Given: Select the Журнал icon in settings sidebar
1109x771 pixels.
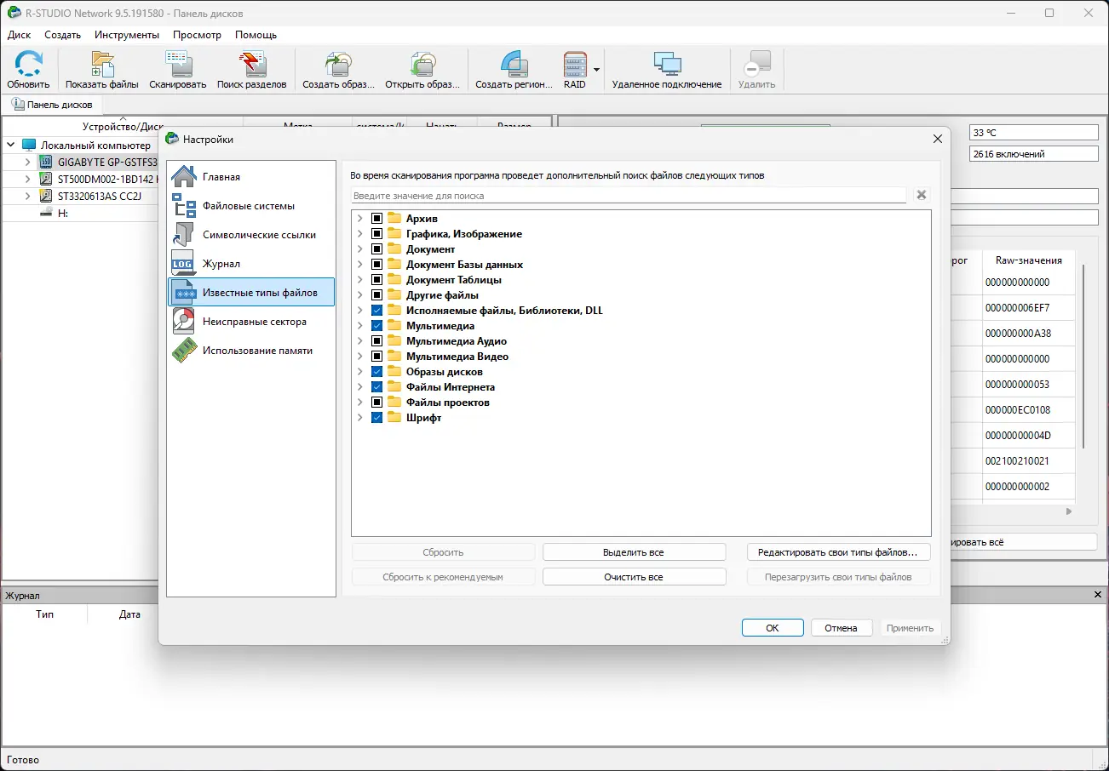Looking at the screenshot, I should [181, 263].
